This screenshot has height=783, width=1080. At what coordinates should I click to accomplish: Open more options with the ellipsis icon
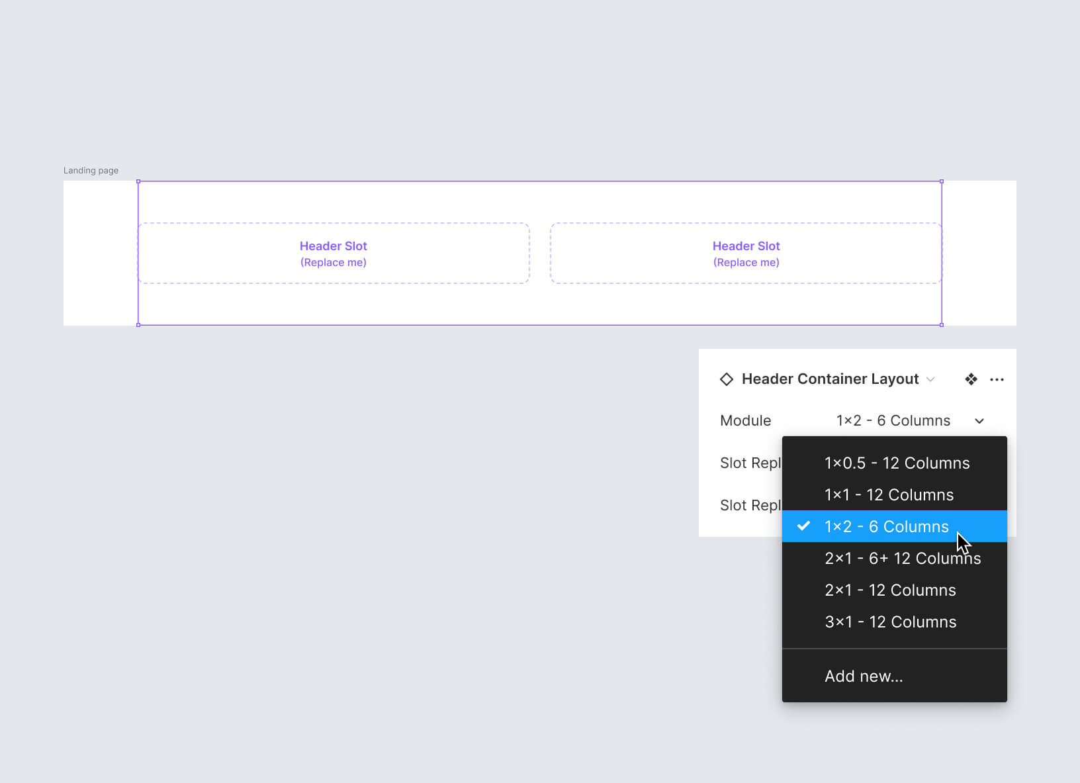point(997,379)
